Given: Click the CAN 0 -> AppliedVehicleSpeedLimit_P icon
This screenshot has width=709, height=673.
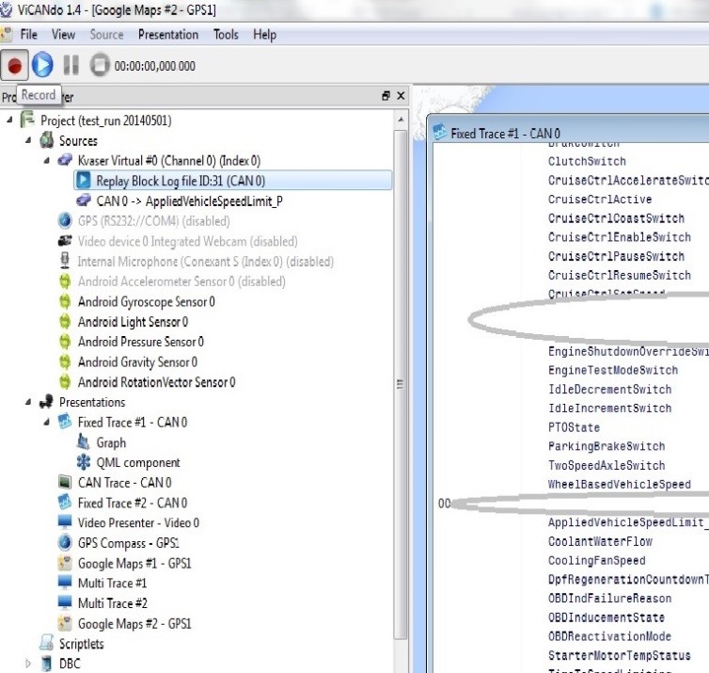Looking at the screenshot, I should [83, 200].
